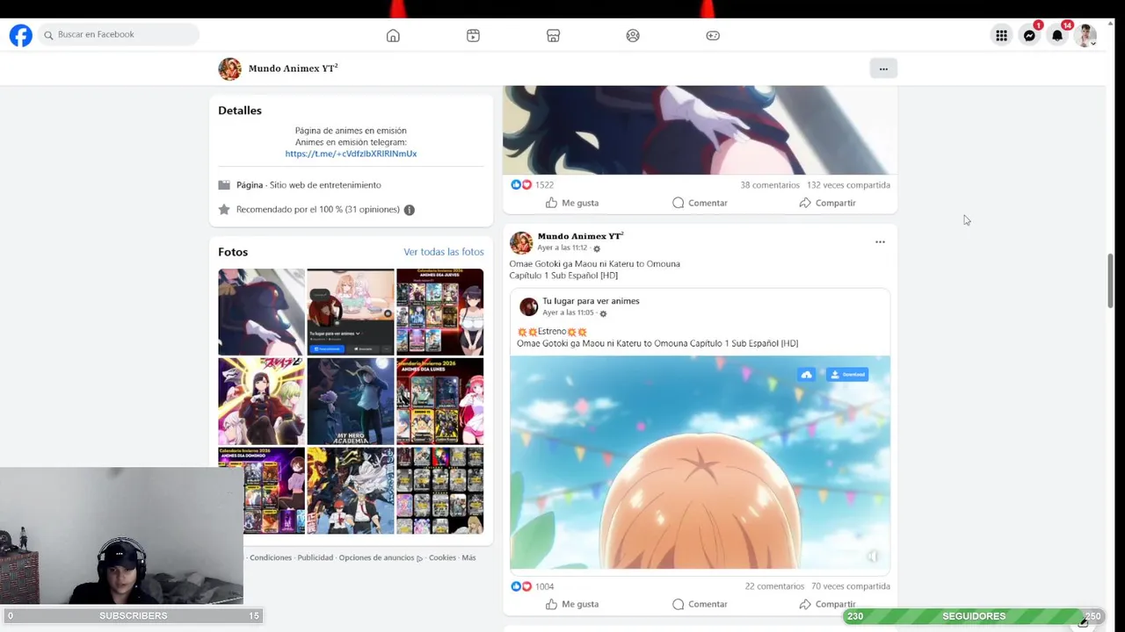Open the yellow-haired character photo thumbnail

point(261,401)
